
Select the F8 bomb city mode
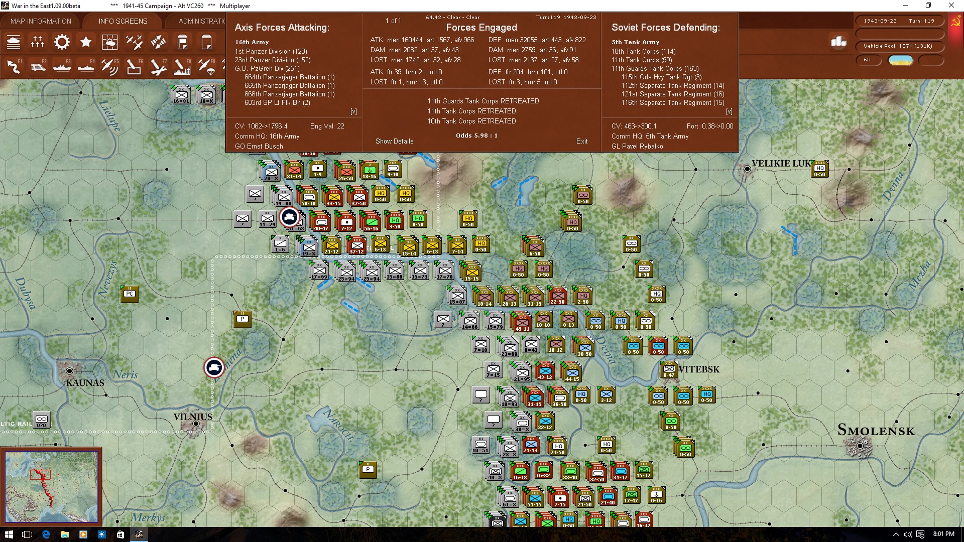182,66
